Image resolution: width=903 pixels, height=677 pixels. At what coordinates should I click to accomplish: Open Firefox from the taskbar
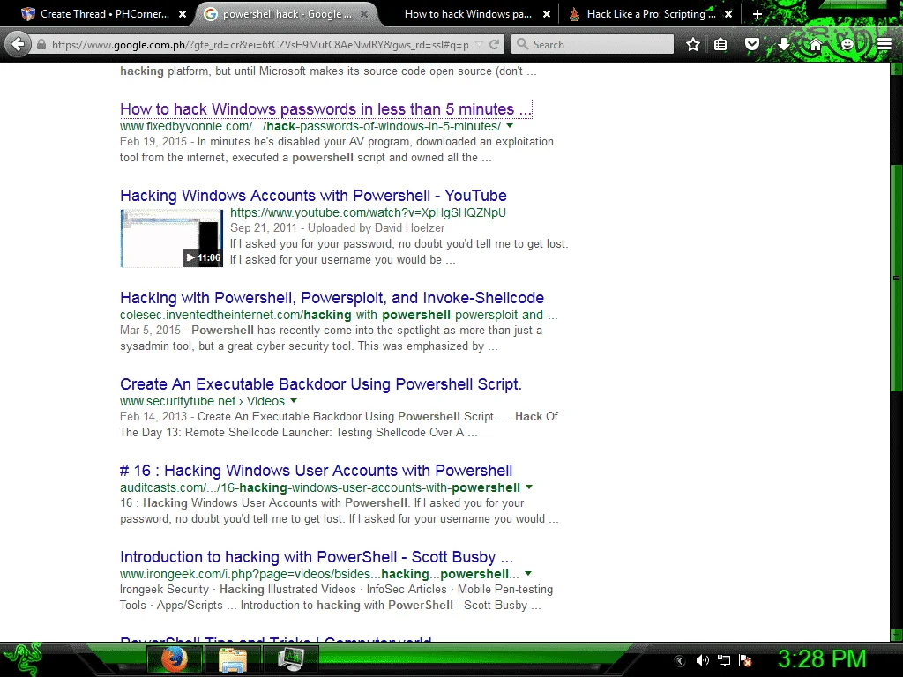174,659
